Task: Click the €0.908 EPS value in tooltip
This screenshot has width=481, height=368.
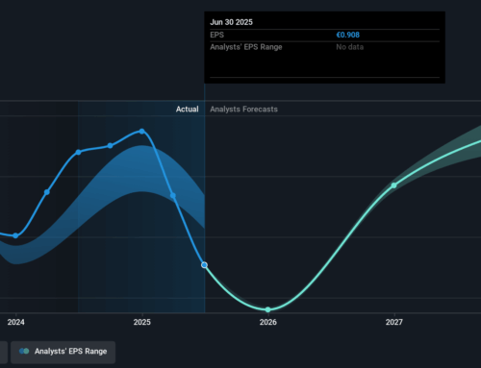Action: coord(348,35)
